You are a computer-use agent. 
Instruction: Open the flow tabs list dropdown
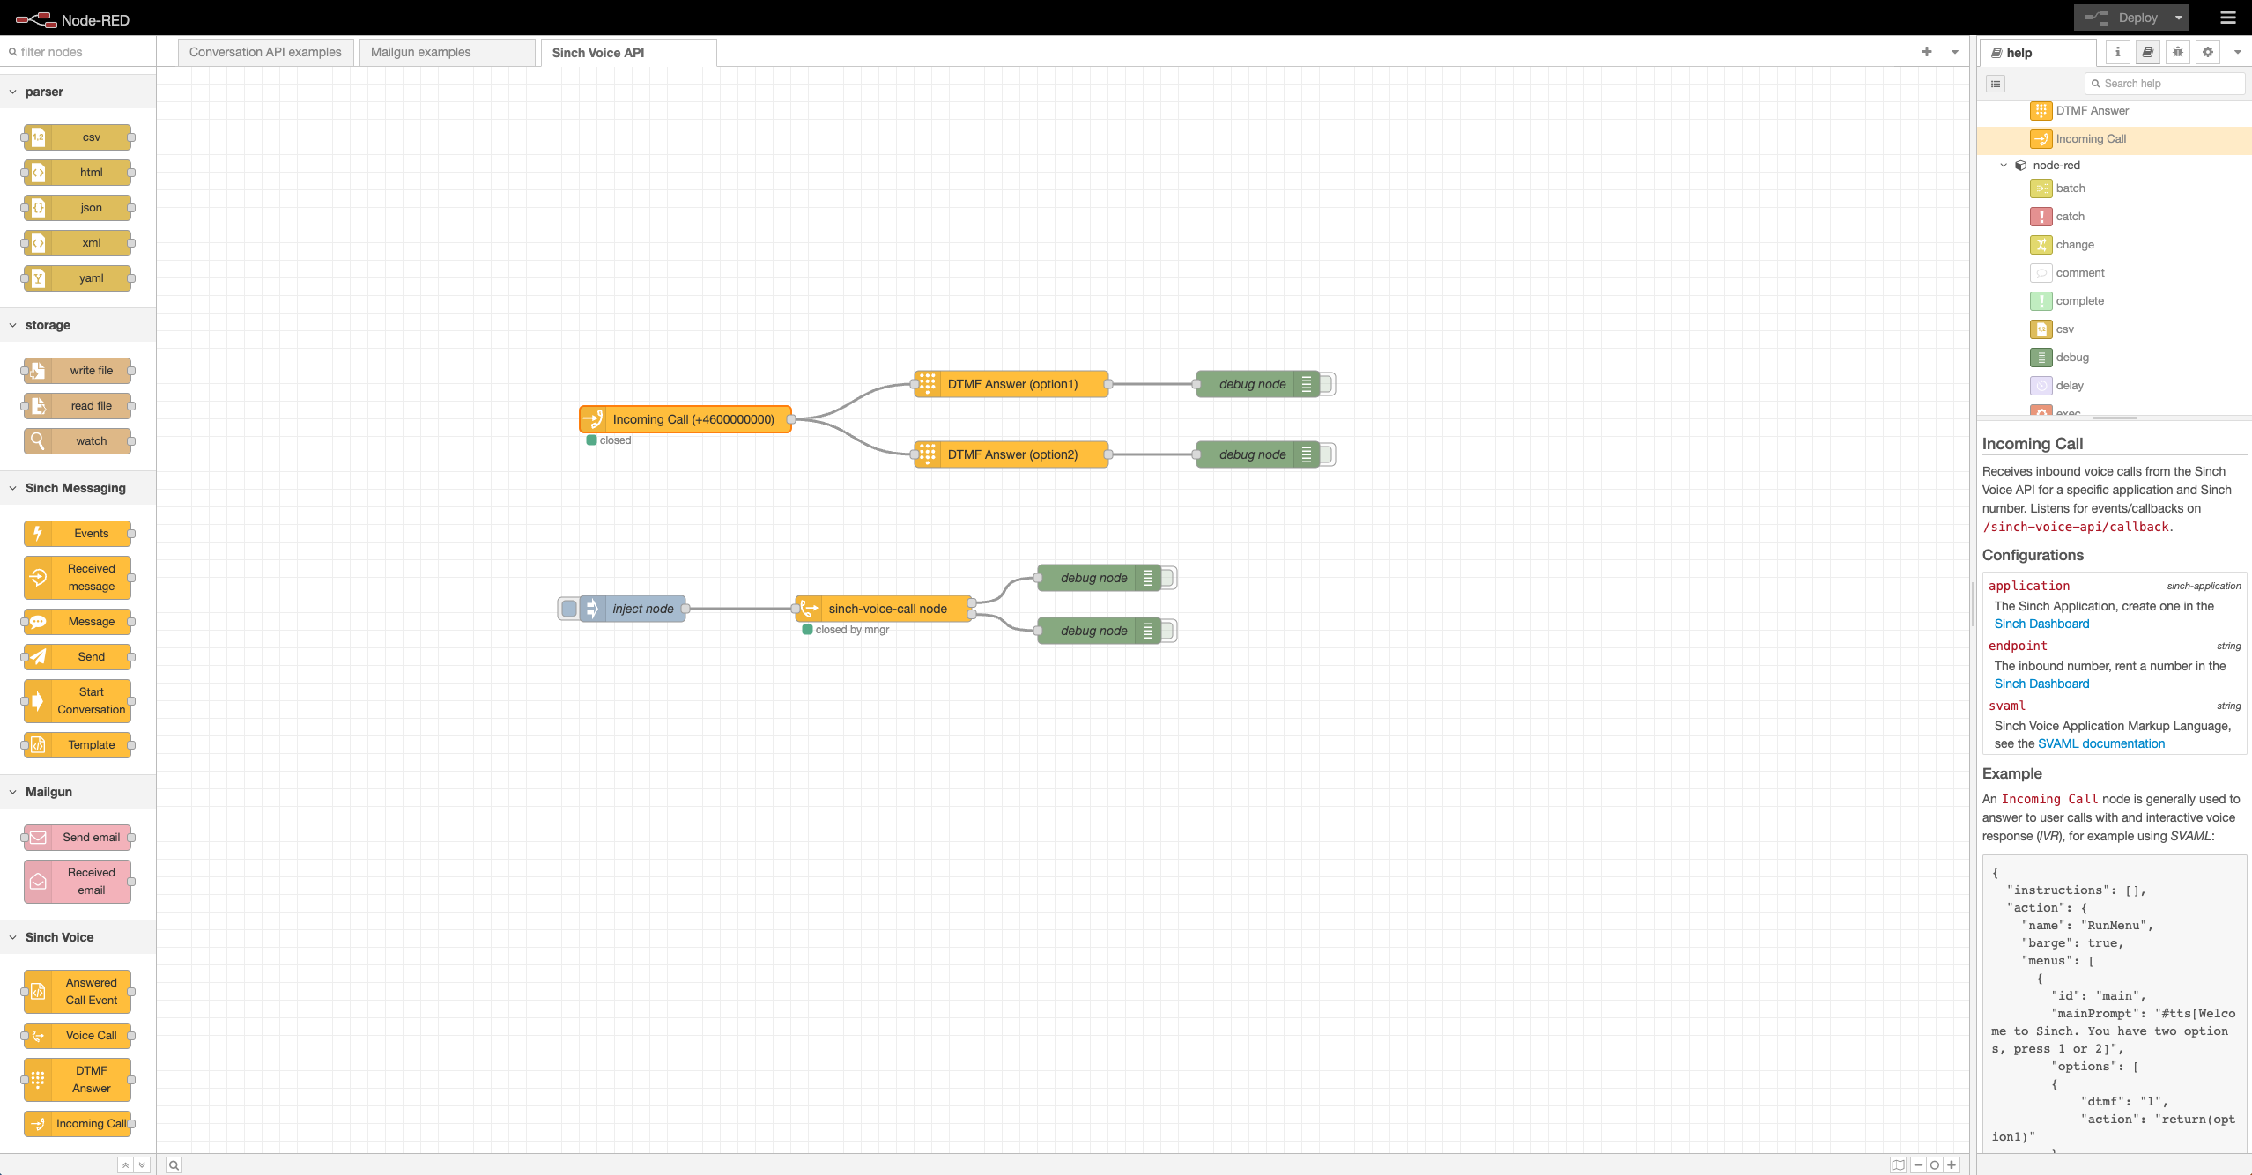[x=1955, y=52]
